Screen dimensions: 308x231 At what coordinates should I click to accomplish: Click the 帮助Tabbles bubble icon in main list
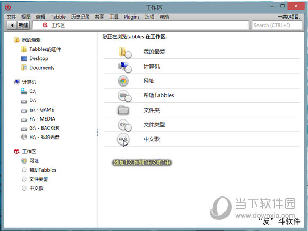[x=124, y=96]
